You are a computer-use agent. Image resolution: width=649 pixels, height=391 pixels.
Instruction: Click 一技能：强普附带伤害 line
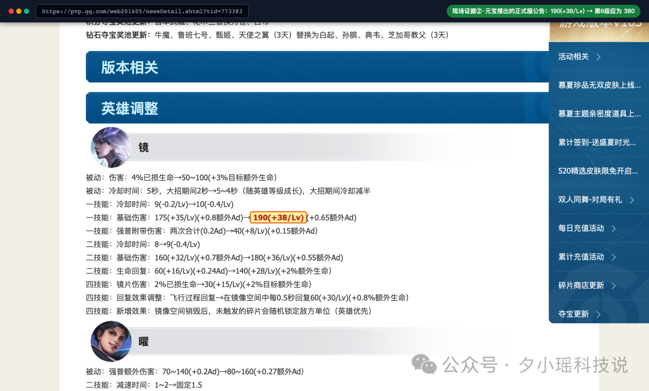(x=202, y=231)
